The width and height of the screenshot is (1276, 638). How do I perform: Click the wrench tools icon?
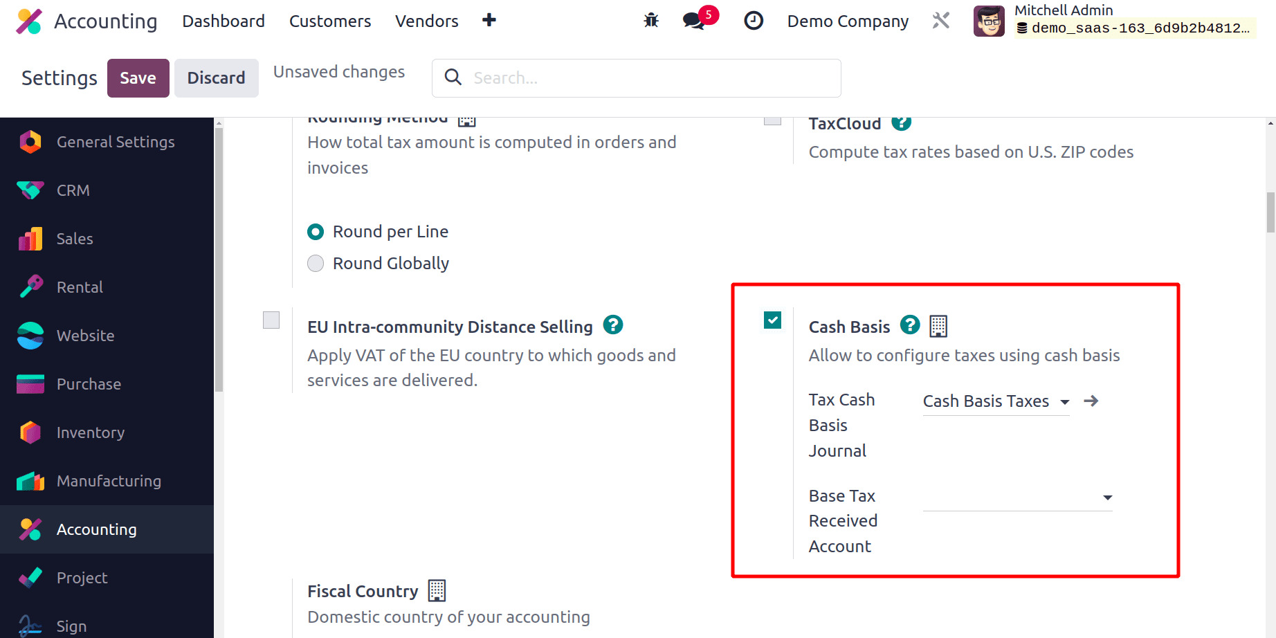[940, 21]
